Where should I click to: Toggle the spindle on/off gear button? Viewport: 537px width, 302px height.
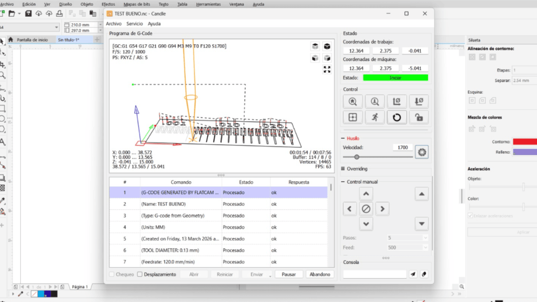coord(422,152)
